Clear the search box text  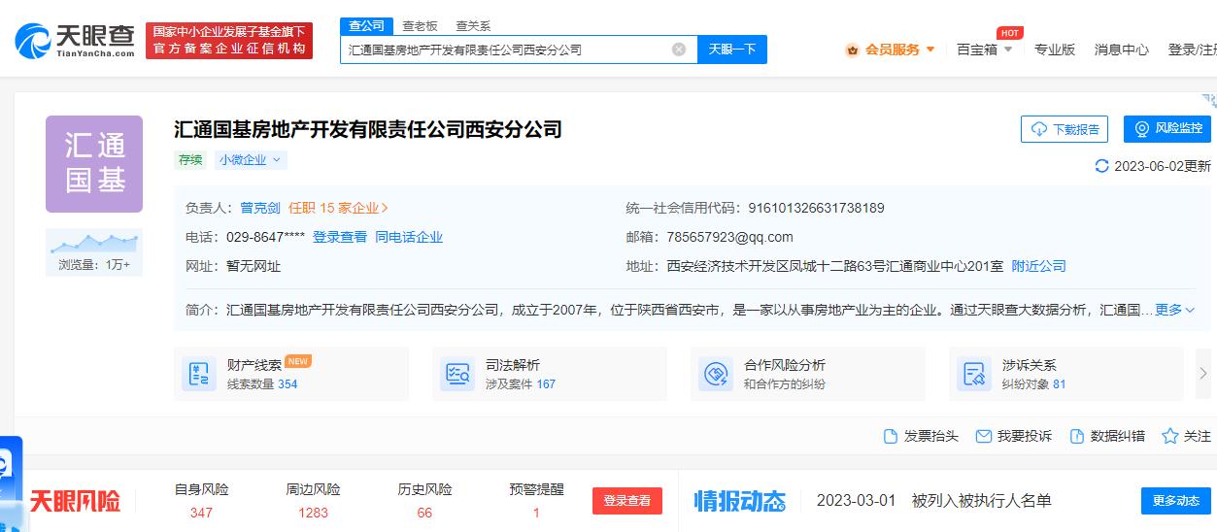679,50
